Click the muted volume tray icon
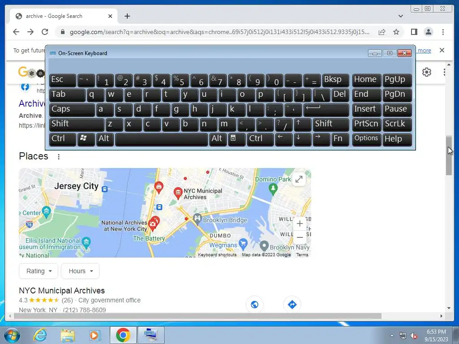459x344 pixels. pyautogui.click(x=413, y=336)
